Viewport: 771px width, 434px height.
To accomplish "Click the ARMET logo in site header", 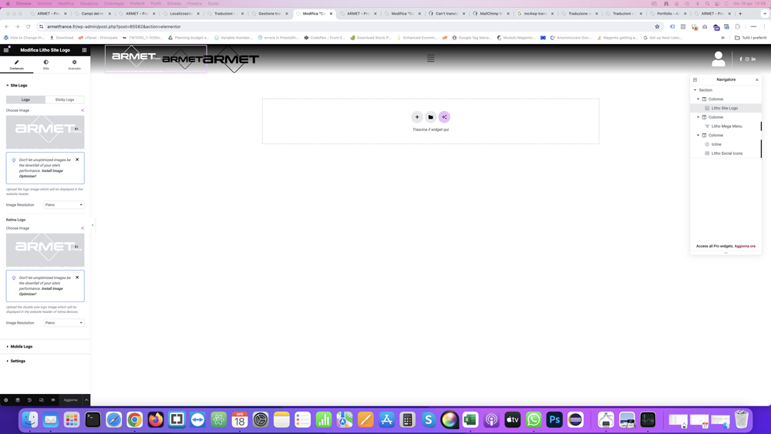I will [156, 59].
